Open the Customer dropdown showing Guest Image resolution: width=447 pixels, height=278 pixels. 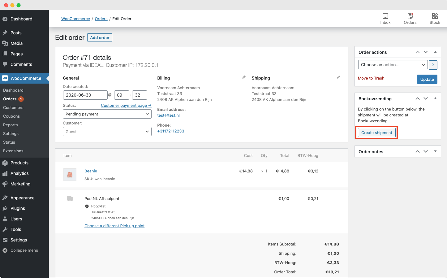click(x=107, y=132)
